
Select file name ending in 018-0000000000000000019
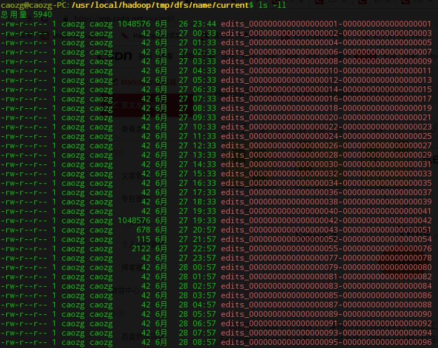(326, 108)
